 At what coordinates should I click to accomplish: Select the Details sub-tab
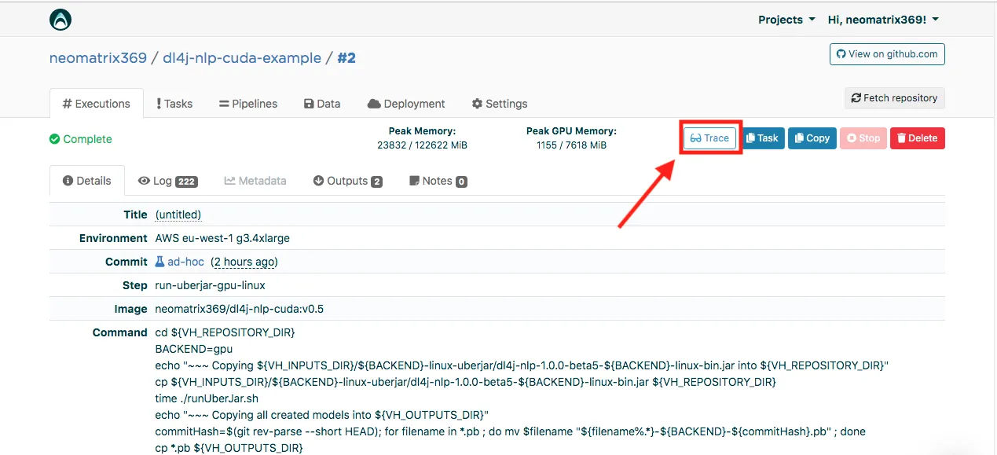point(87,181)
